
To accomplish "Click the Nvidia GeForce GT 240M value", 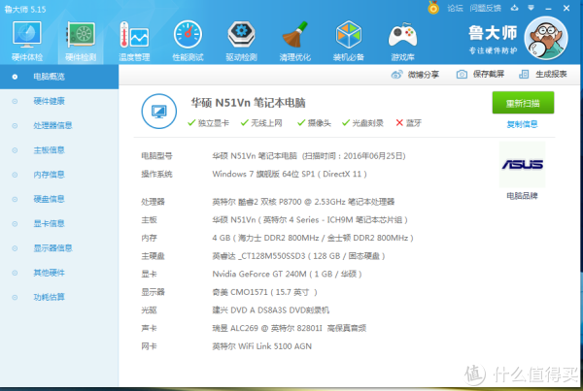I will [287, 274].
